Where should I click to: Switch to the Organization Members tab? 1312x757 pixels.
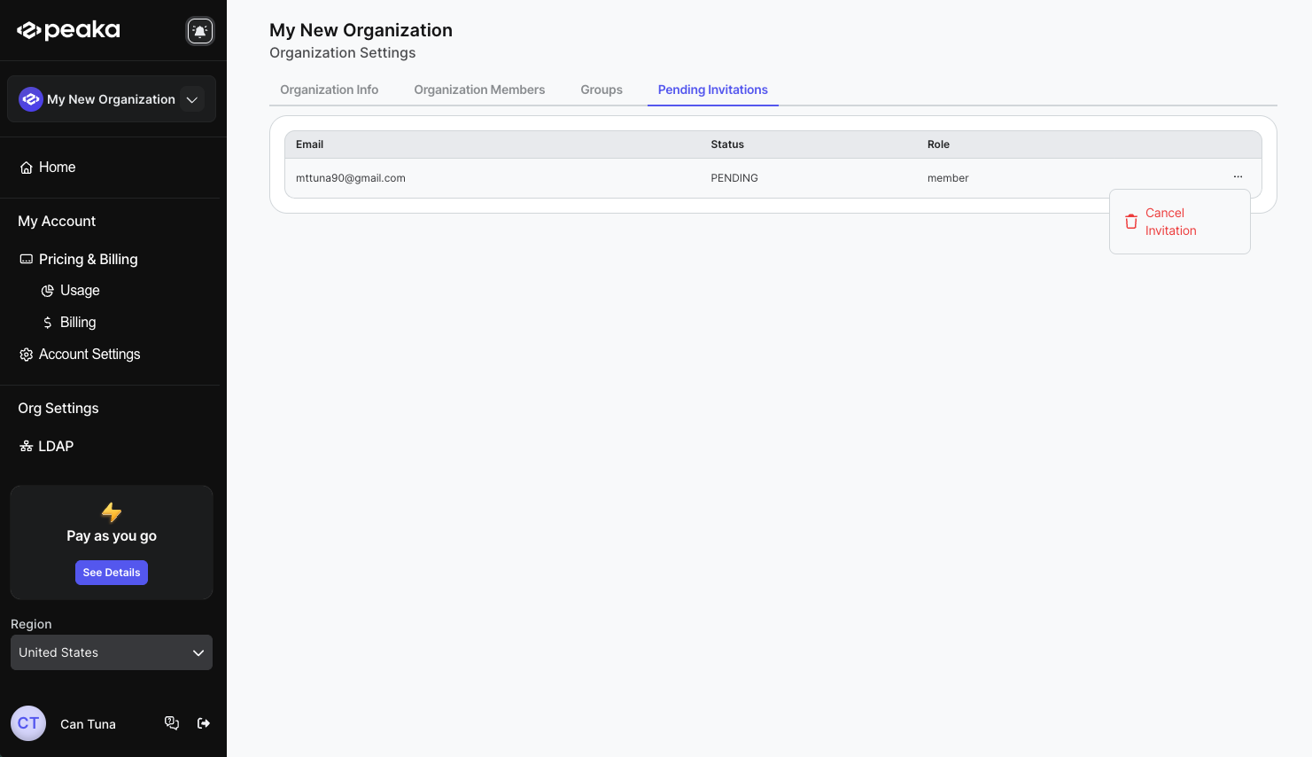[479, 90]
